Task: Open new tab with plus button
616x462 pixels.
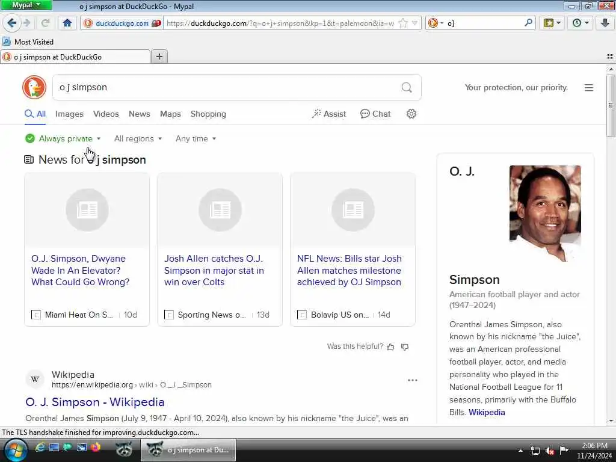Action: click(x=159, y=57)
